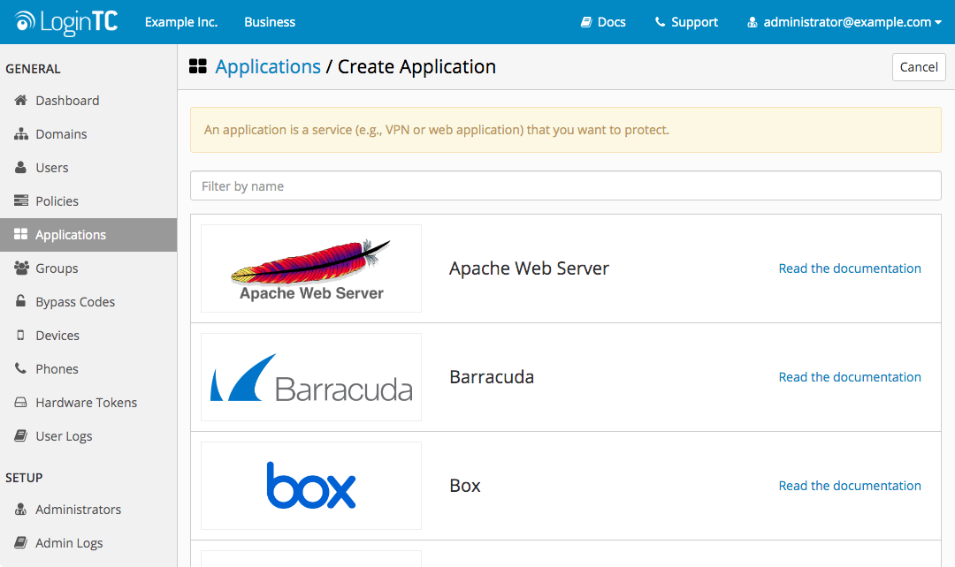
Task: Choose the Barracuda application name
Action: tap(492, 376)
